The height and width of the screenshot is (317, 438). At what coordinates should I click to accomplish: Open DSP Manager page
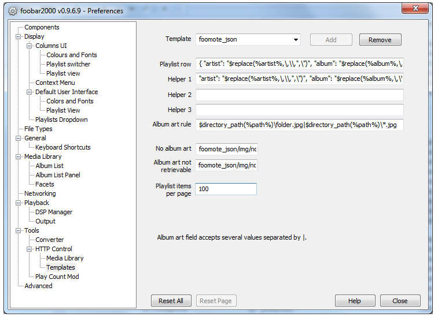click(x=54, y=212)
